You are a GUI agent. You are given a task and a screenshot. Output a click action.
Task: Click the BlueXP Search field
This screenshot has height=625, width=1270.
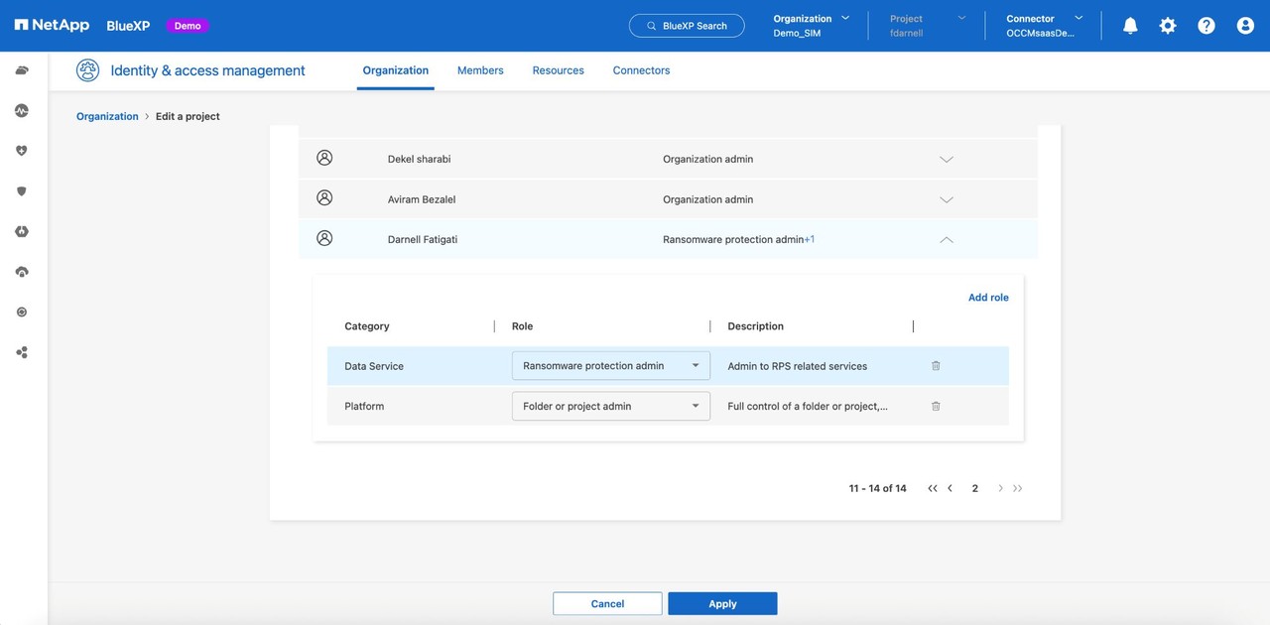coord(687,26)
